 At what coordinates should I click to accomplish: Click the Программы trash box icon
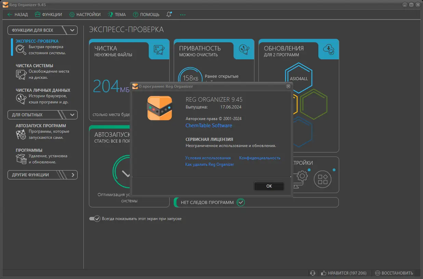[21, 159]
